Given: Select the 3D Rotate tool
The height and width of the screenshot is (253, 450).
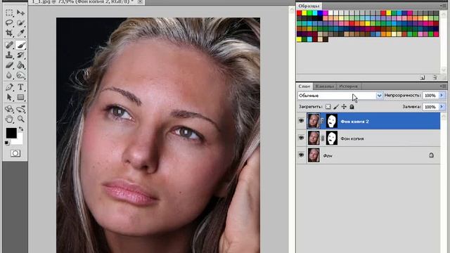Looking at the screenshot, I should (9, 109).
